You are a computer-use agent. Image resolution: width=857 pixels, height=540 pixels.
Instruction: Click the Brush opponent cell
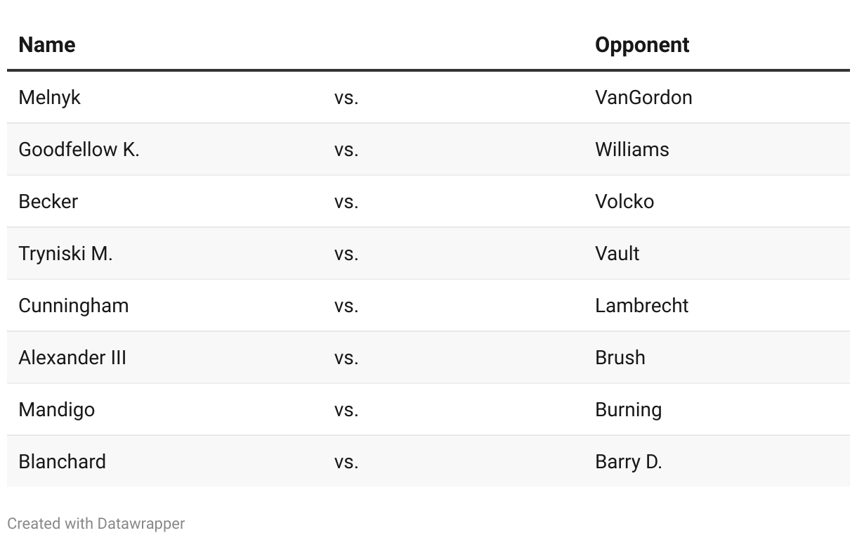pyautogui.click(x=620, y=357)
